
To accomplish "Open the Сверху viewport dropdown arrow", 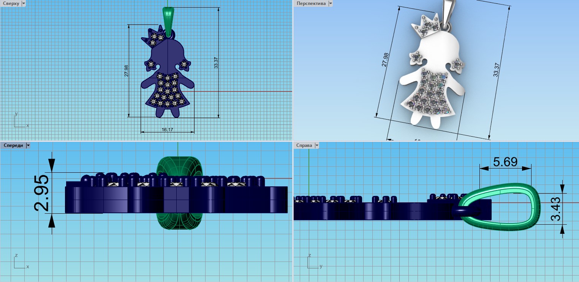I will 24,3.
